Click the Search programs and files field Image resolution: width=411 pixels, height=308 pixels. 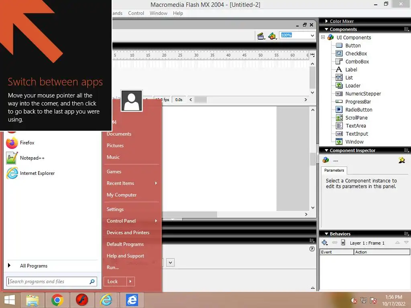pyautogui.click(x=52, y=282)
